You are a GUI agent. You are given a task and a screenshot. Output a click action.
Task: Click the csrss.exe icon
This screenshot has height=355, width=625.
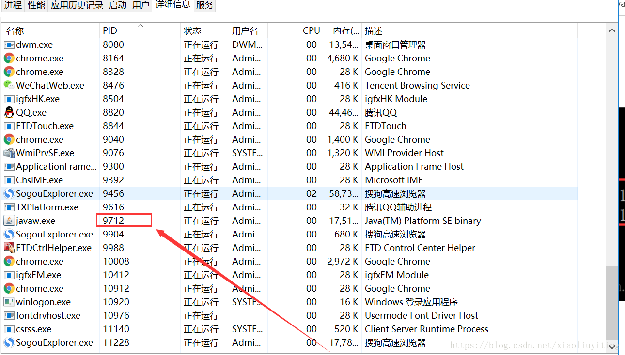click(9, 329)
